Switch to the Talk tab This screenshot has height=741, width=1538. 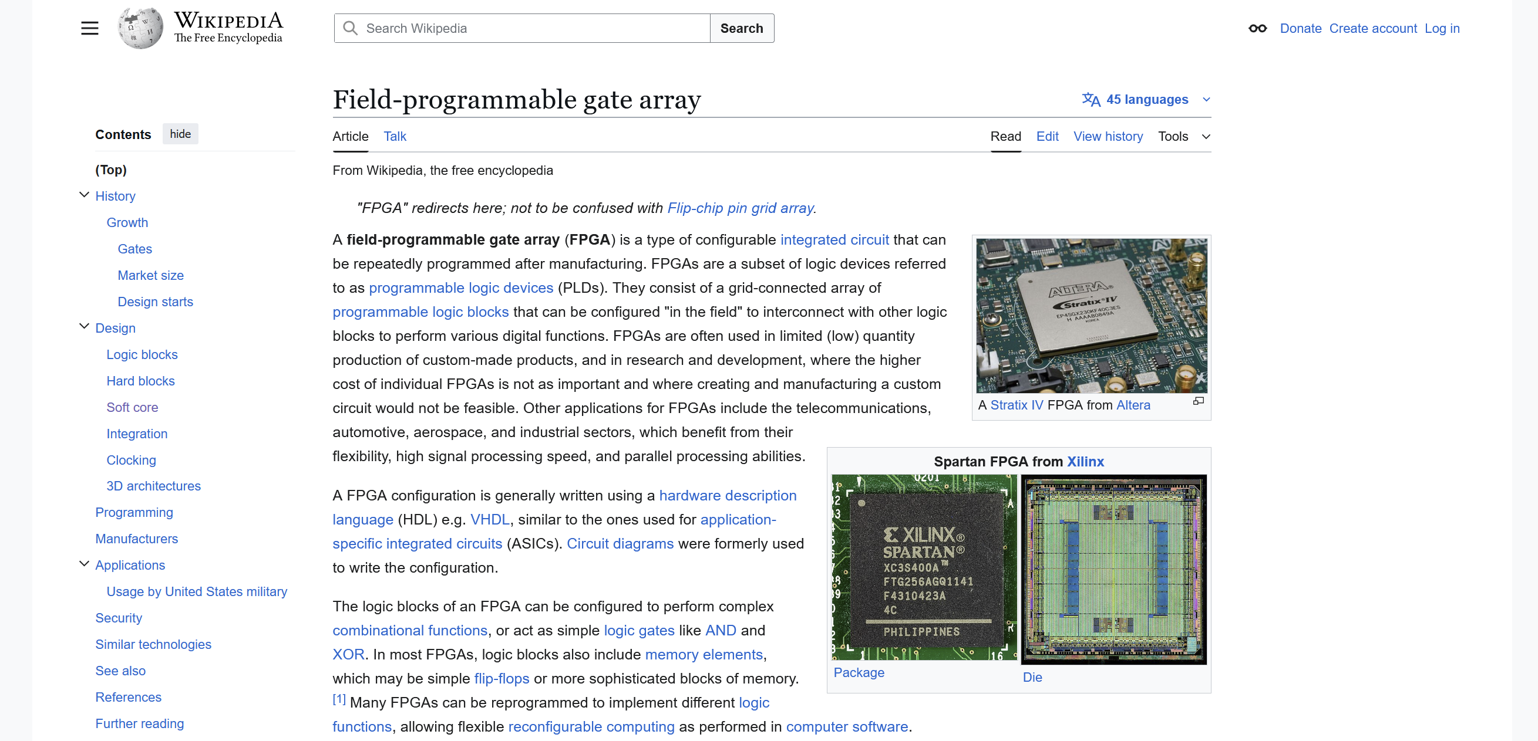point(395,136)
